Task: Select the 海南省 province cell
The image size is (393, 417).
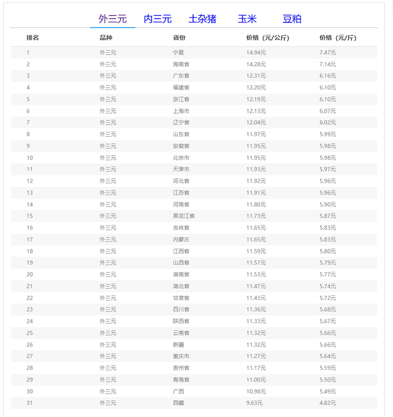Action: 181,64
